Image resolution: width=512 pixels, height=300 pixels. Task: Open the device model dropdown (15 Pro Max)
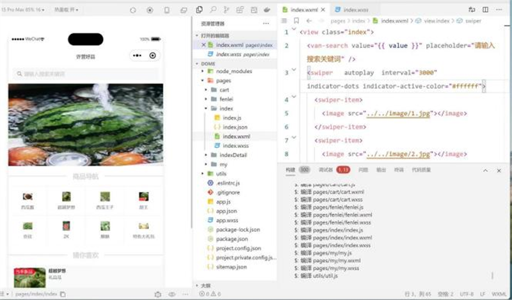click(x=22, y=11)
